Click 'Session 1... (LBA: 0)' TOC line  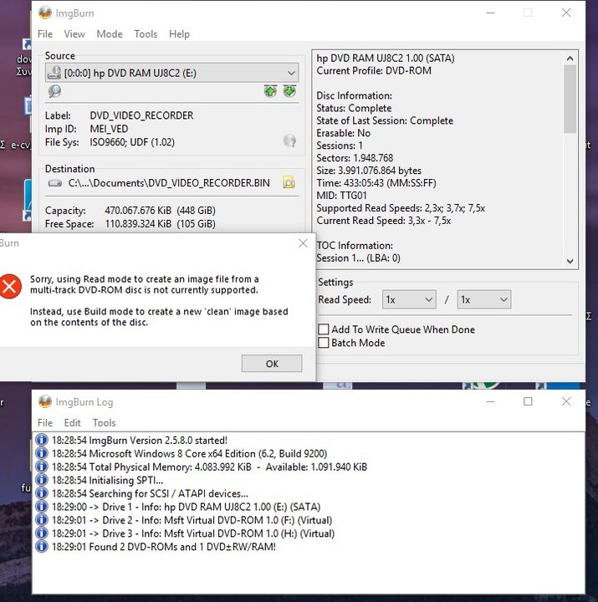[358, 258]
